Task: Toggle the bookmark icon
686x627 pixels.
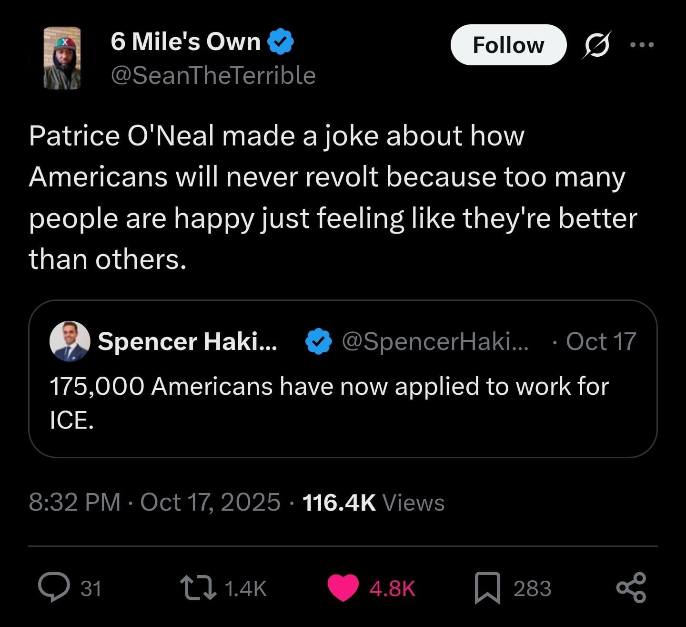Action: pos(487,588)
